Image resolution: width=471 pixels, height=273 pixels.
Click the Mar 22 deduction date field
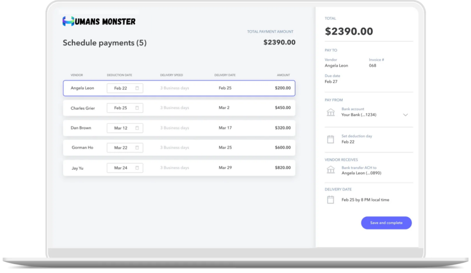tap(121, 148)
